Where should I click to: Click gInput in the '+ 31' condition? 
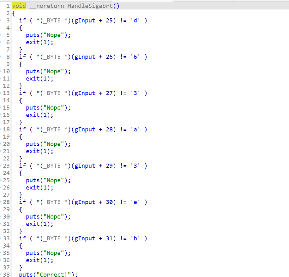tap(85, 238)
